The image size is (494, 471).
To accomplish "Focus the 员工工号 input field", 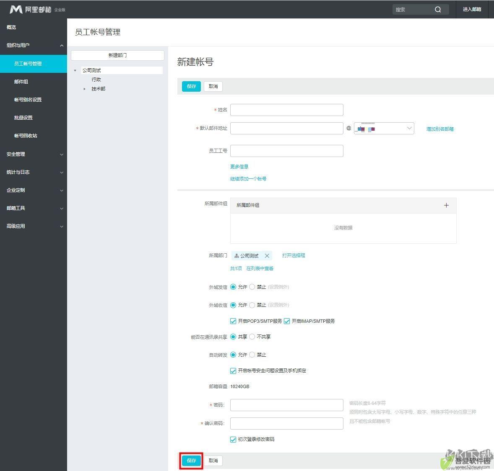I will pyautogui.click(x=287, y=151).
